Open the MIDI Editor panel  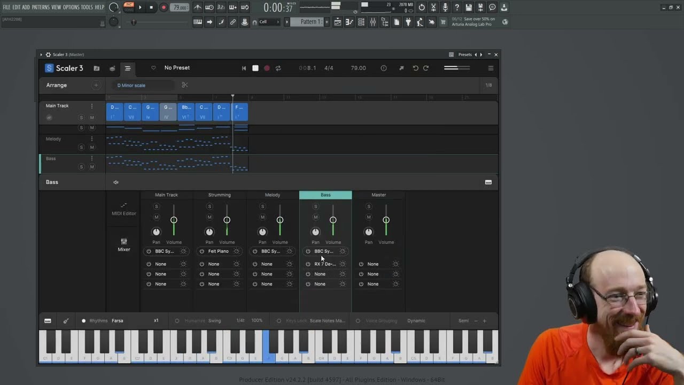[123, 209]
